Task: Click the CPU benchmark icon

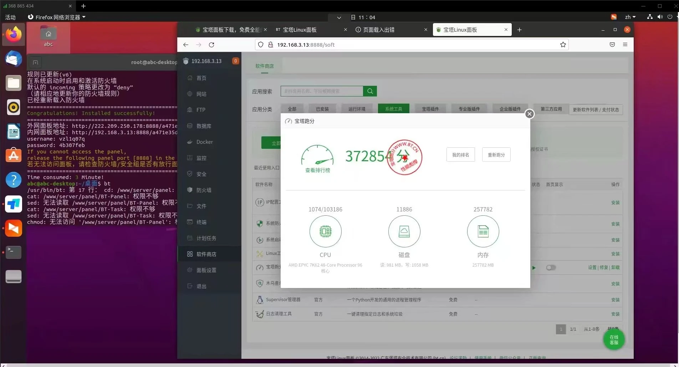Action: click(x=325, y=231)
